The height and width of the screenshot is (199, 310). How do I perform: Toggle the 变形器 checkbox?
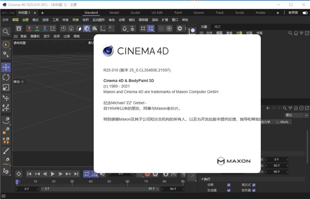pos(254,190)
